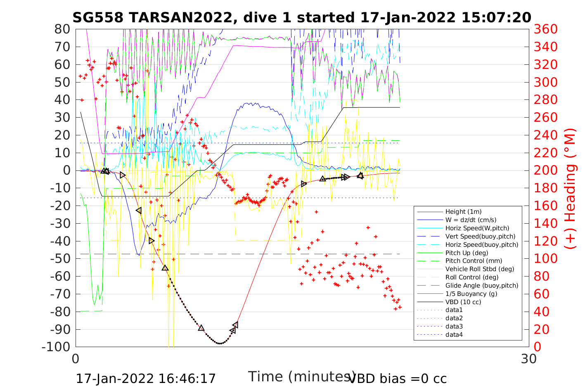Select the red heading tick "200"
The width and height of the screenshot is (585, 390).
coord(546,170)
